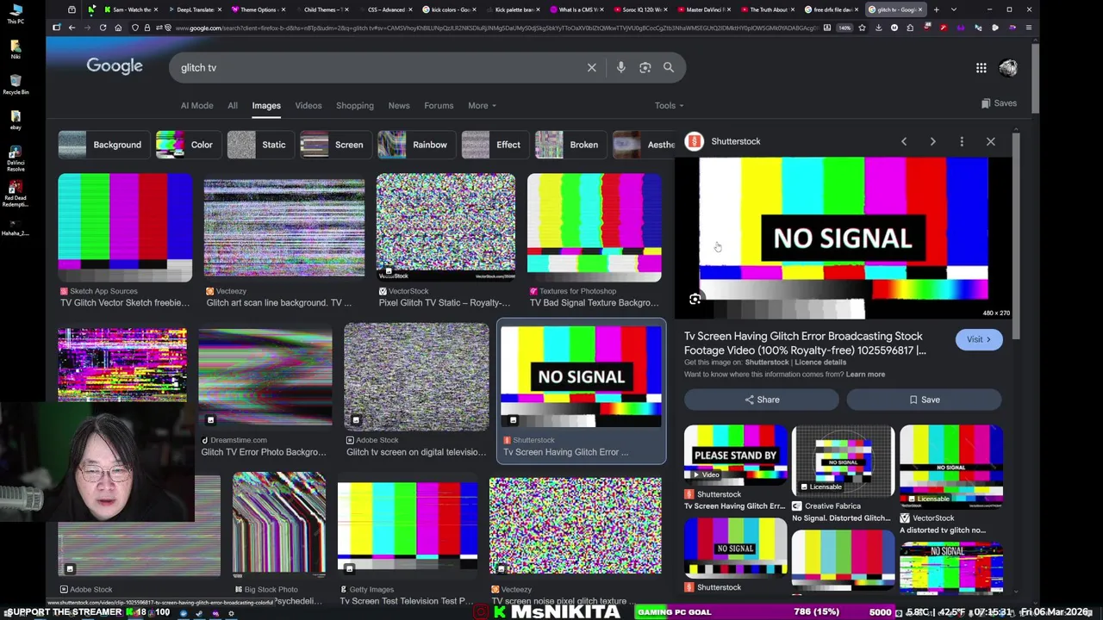Submit search with the magnifying glass icon
1103x620 pixels.
pyautogui.click(x=669, y=67)
